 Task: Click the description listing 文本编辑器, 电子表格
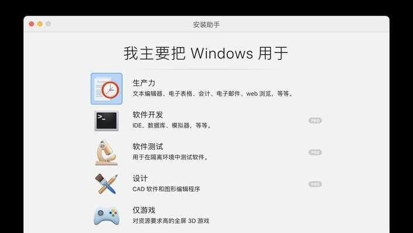(213, 94)
